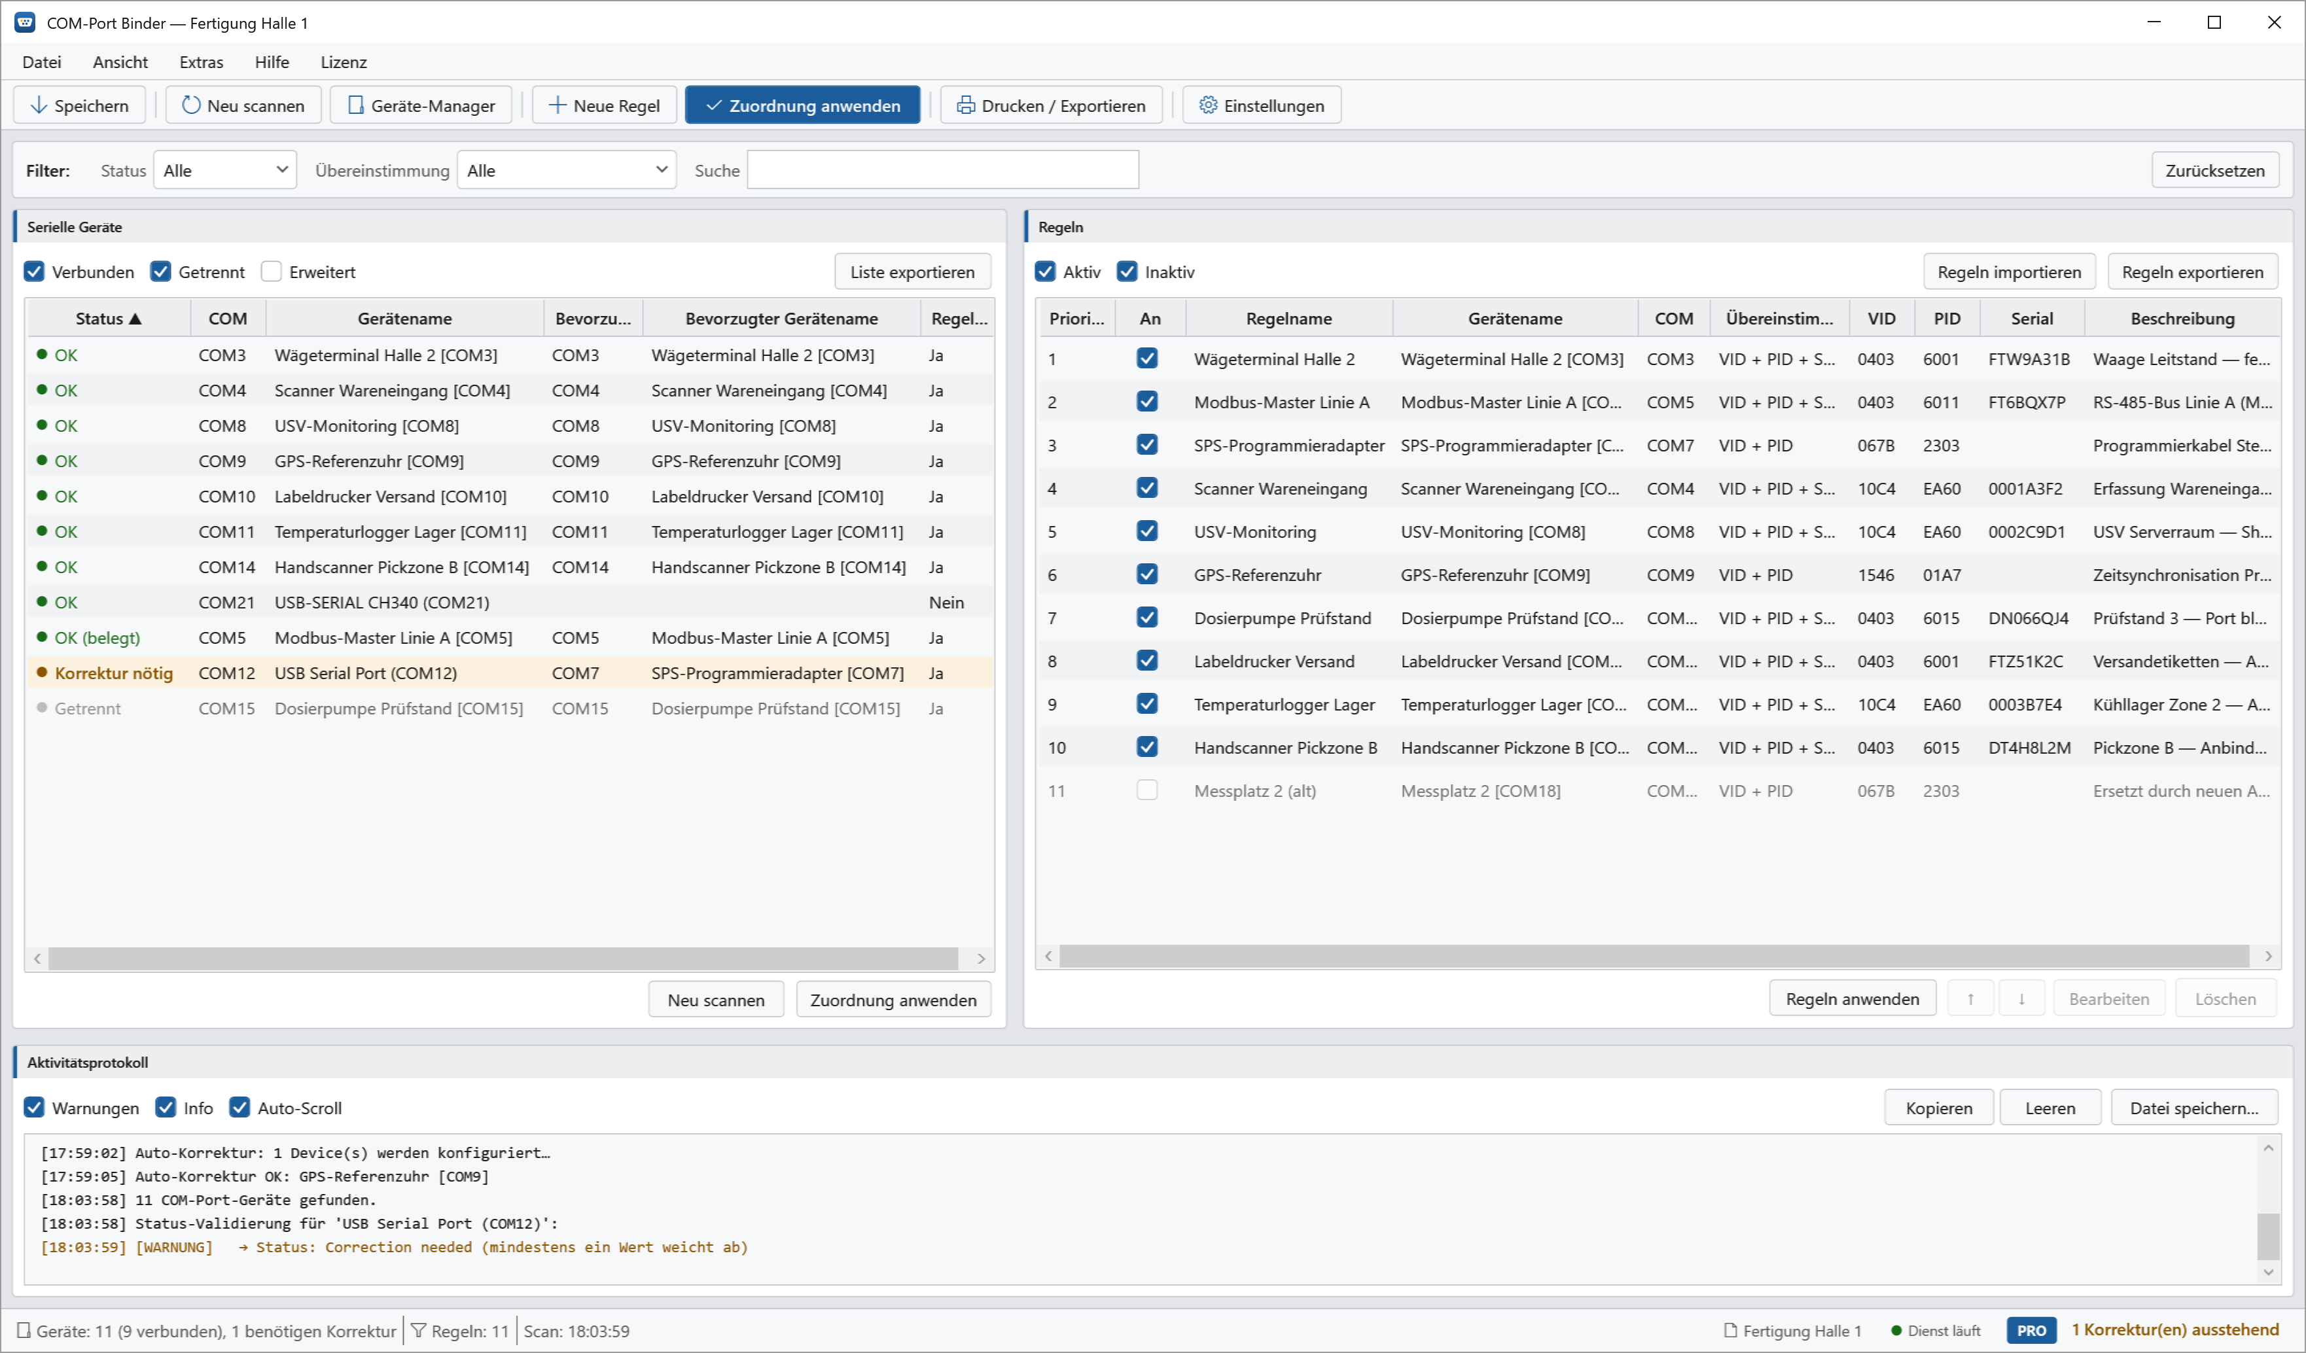Click the Geräte-Manager device icon
2306x1353 pixels.
356,105
